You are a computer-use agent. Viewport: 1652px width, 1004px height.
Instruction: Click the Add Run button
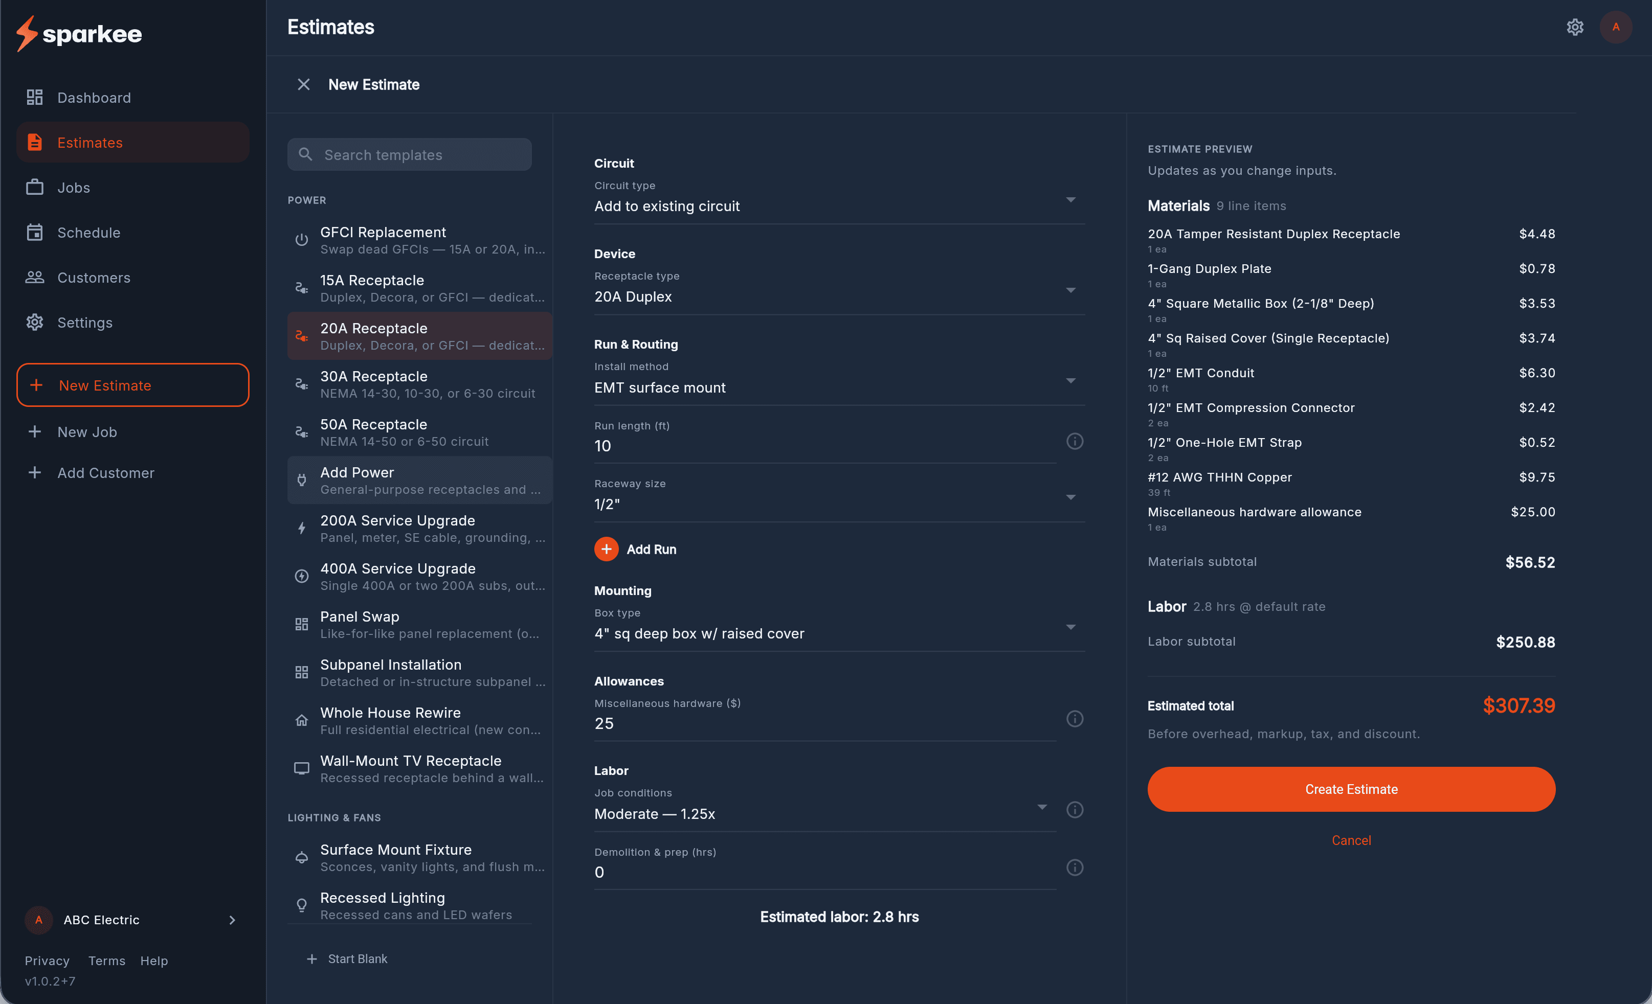coord(636,549)
